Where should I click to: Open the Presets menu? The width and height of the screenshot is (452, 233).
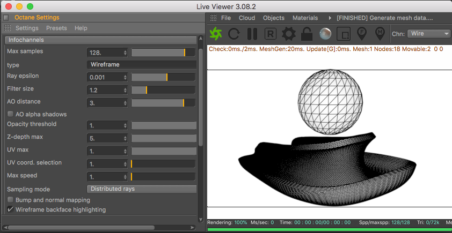pyautogui.click(x=56, y=28)
